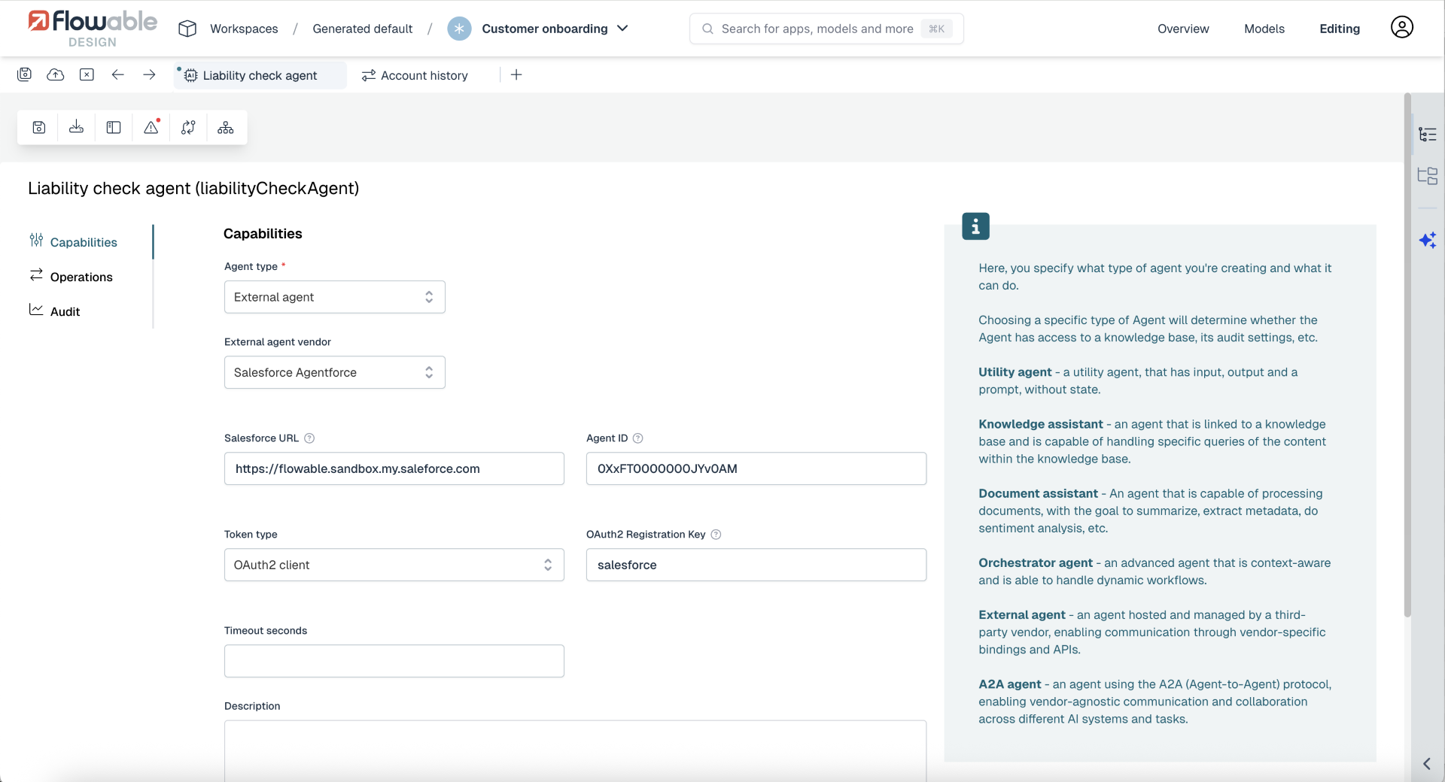Click into the Agent ID field

click(756, 468)
